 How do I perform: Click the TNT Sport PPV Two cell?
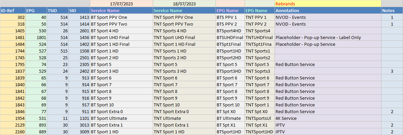(x=184, y=24)
